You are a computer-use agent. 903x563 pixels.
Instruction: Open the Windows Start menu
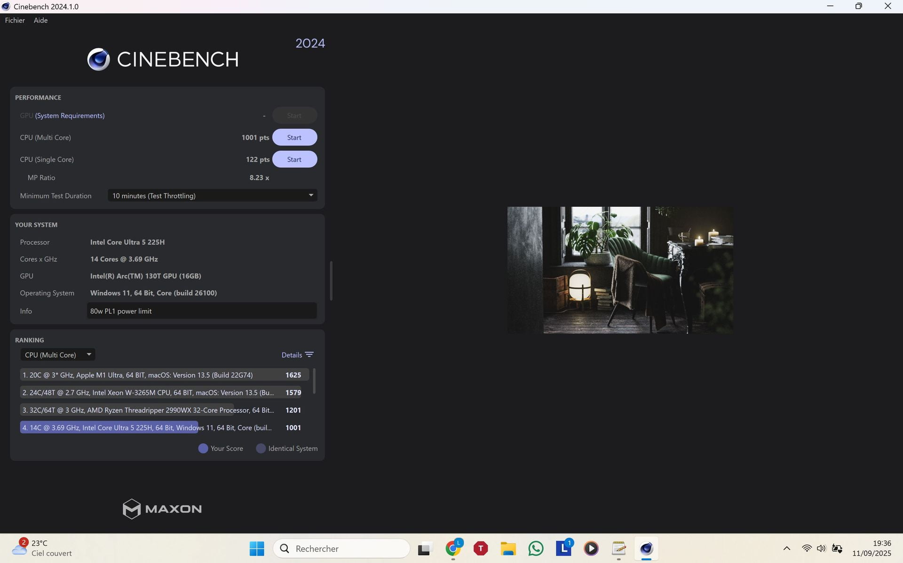pyautogui.click(x=257, y=548)
